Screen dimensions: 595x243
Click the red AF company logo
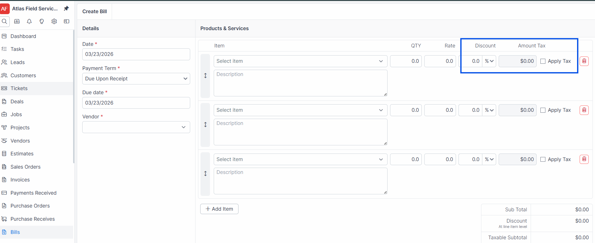tap(4, 9)
